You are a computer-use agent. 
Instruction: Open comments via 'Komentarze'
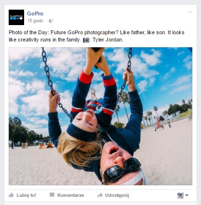(71, 195)
